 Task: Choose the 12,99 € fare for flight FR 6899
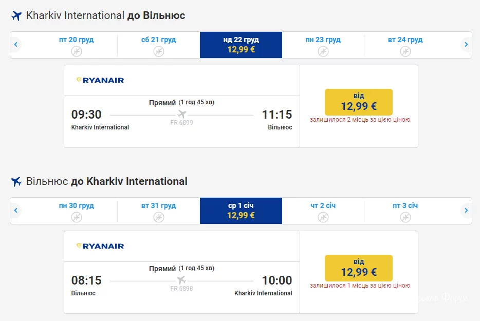tap(358, 102)
